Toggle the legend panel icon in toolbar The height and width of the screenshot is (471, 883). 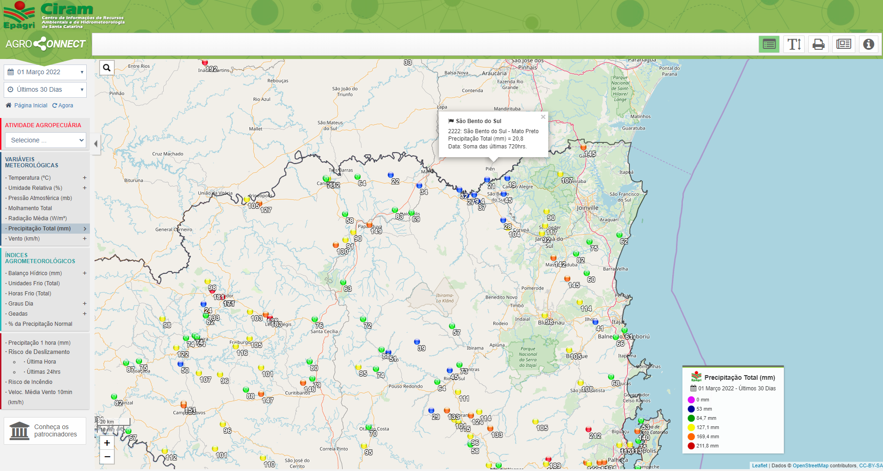click(x=769, y=44)
